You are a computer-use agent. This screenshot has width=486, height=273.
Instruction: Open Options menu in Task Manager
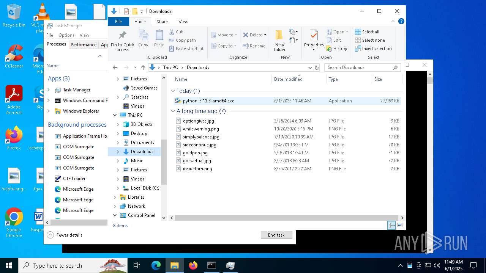tap(66, 35)
